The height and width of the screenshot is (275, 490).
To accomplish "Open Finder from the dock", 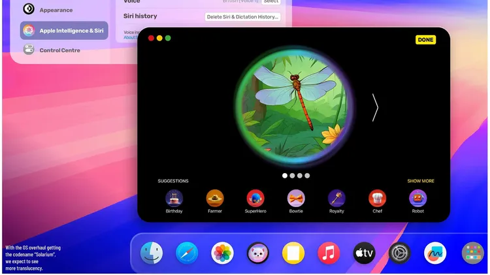I will click(x=152, y=253).
